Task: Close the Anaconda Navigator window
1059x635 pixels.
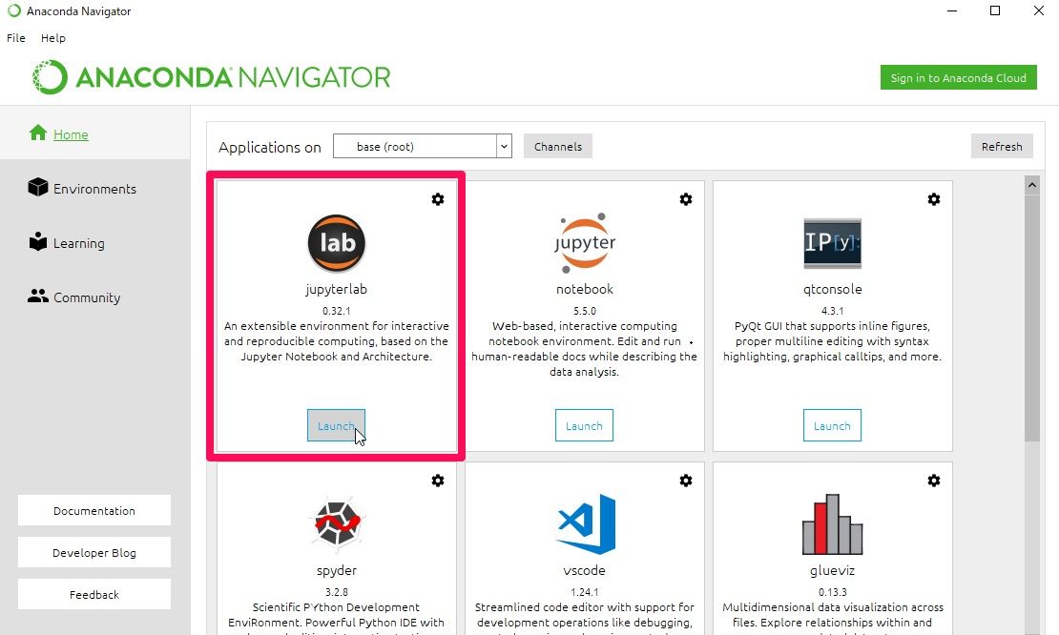Action: point(1039,10)
